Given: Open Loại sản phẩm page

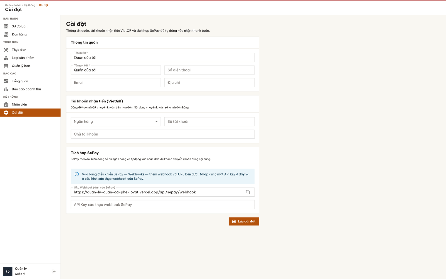Looking at the screenshot, I should click(30, 58).
